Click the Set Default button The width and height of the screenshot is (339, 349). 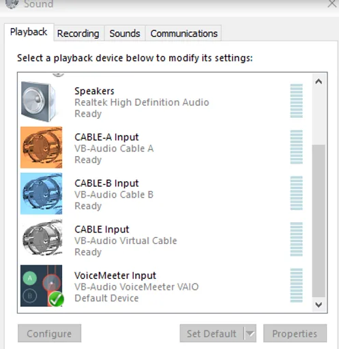[211, 333]
